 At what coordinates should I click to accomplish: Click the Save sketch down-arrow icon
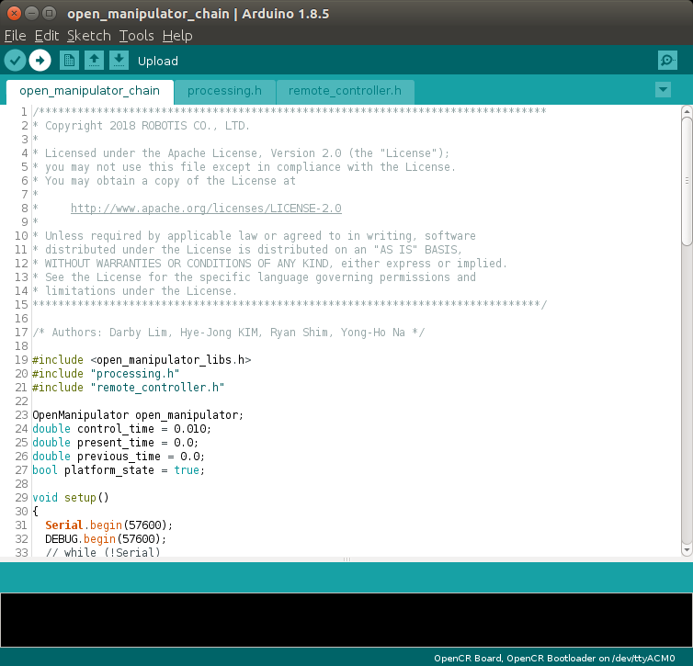(x=119, y=61)
